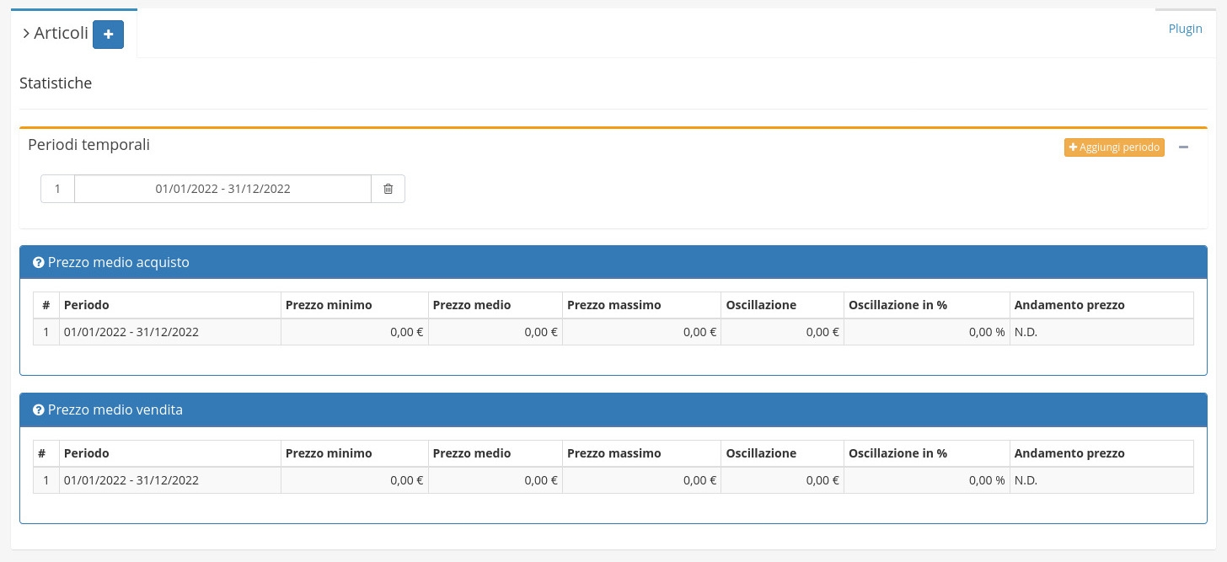Click the Prezzo medio acquisto panel title
This screenshot has height=562, width=1227.
click(118, 263)
